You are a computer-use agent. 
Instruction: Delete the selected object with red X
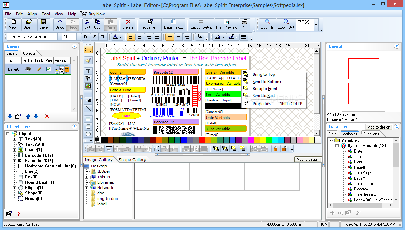point(128,24)
